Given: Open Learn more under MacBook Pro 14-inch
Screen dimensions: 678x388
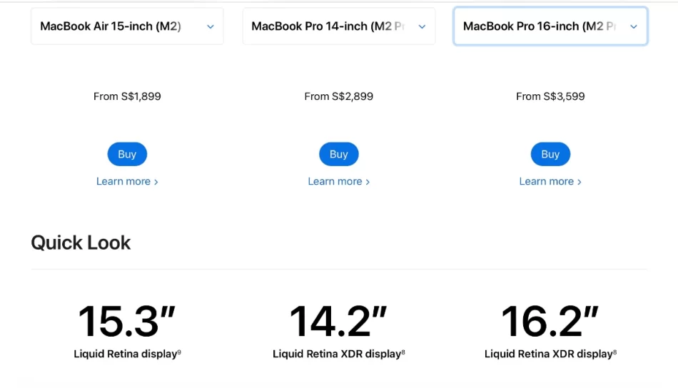Looking at the screenshot, I should 338,182.
